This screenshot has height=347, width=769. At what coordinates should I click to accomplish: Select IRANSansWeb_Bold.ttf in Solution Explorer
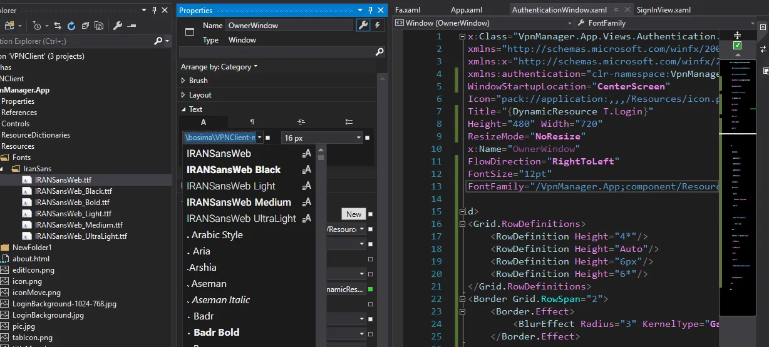coord(72,203)
